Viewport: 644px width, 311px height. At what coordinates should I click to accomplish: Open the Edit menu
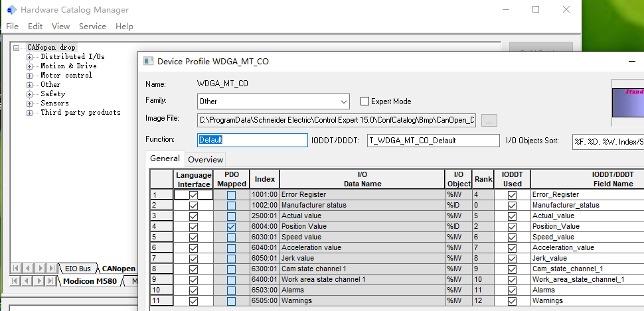tap(35, 27)
